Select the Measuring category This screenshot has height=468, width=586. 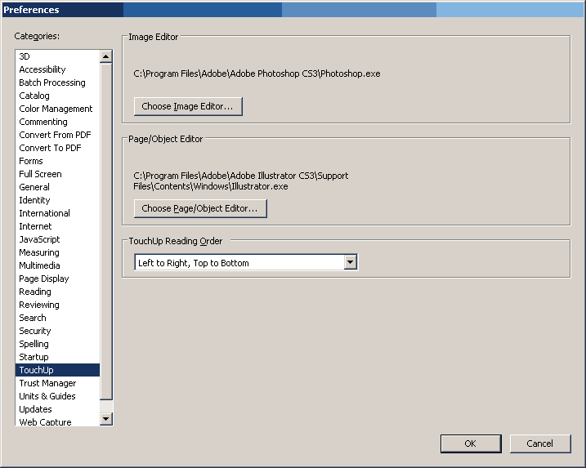tap(57, 252)
